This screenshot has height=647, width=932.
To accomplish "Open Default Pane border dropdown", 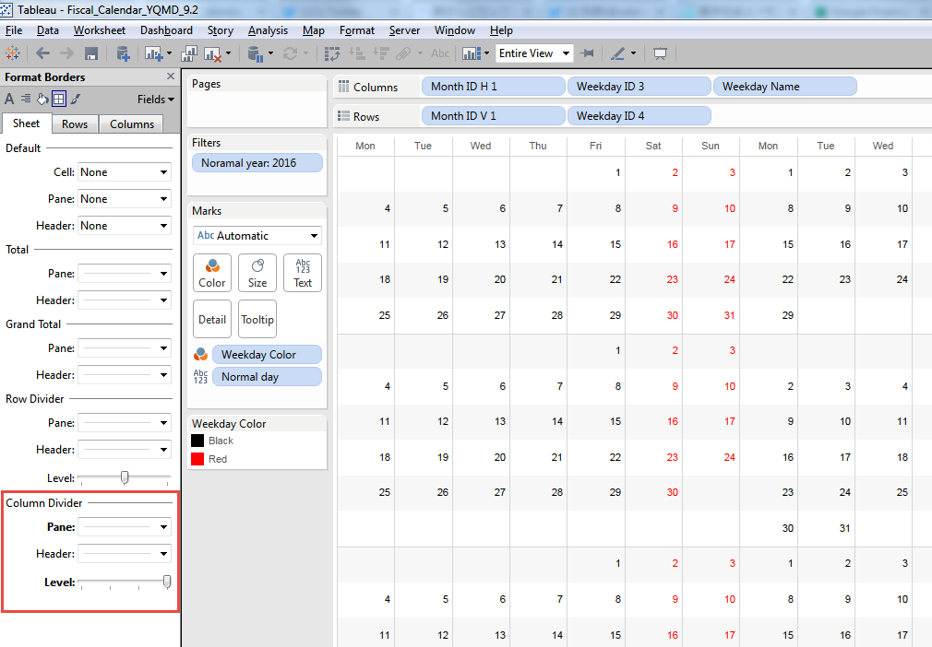I will [x=125, y=199].
